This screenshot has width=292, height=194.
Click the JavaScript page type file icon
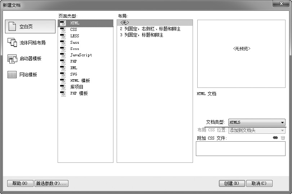(63, 55)
